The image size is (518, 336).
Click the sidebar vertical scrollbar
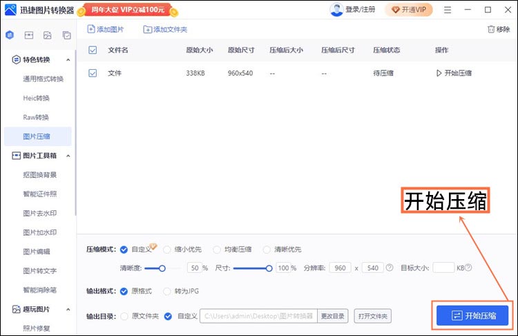tap(75, 132)
